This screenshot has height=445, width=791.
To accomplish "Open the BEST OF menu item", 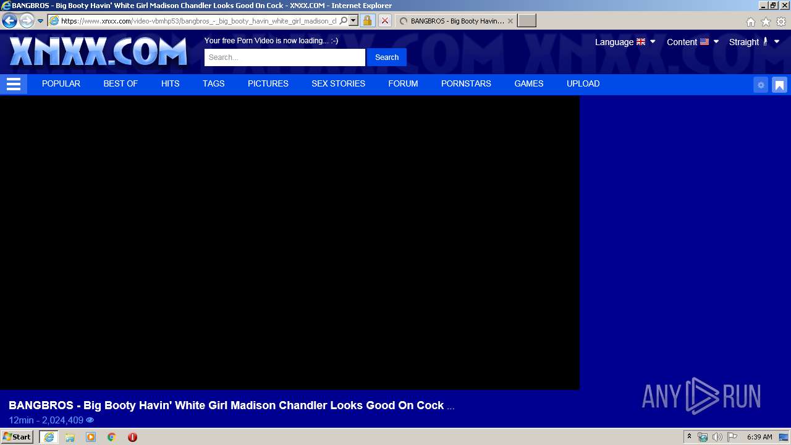I will (121, 84).
